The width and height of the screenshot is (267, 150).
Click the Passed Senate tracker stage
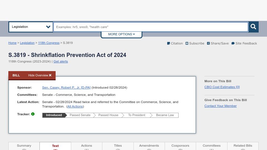(80, 115)
